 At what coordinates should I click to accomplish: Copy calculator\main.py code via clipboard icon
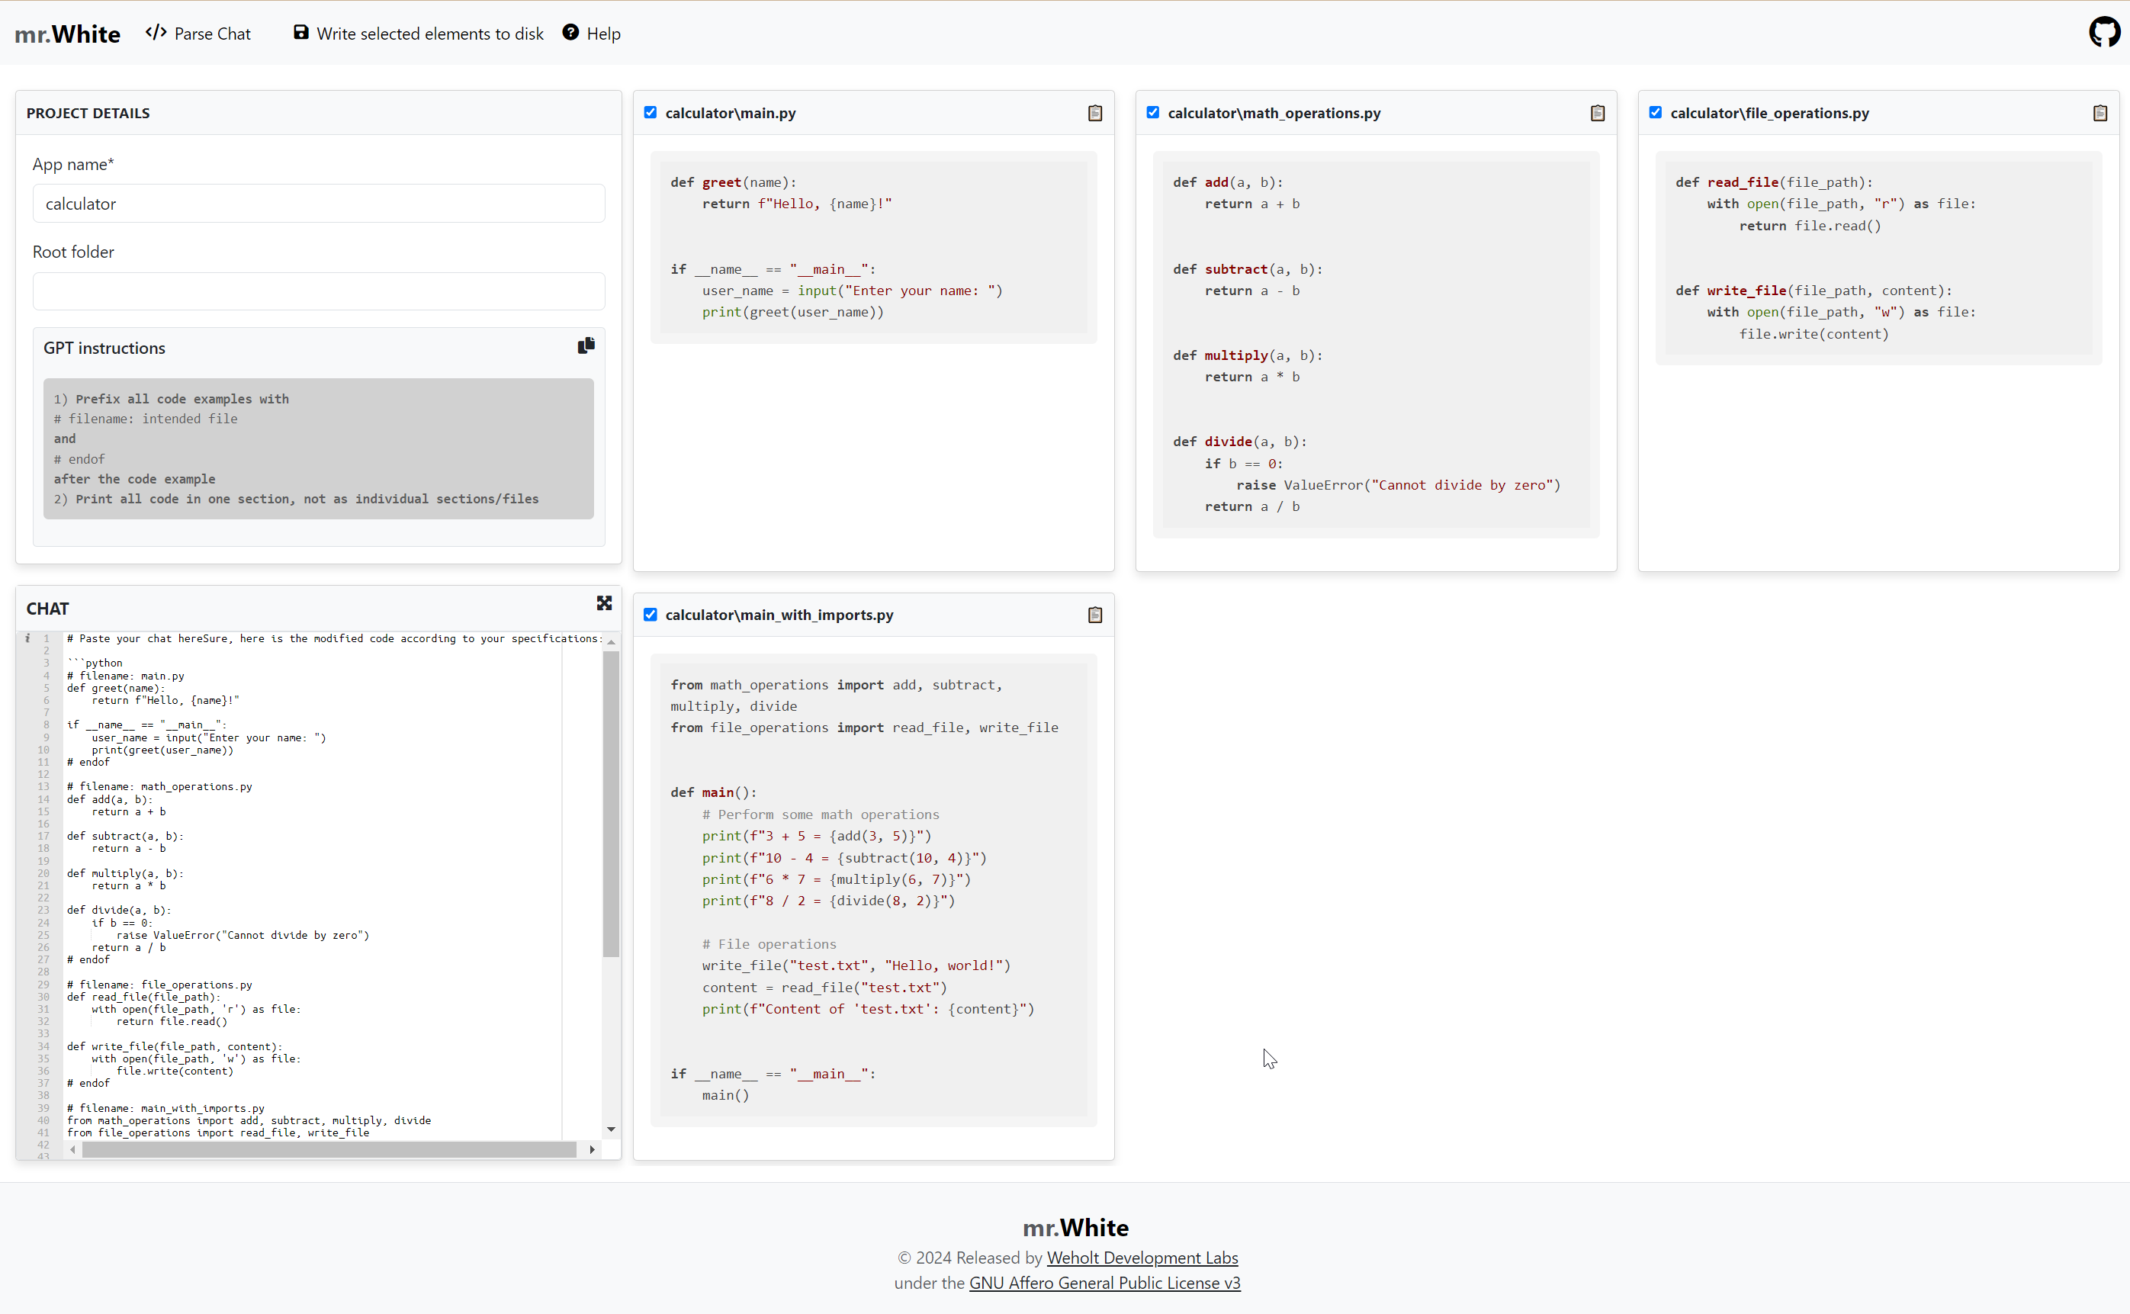click(1095, 113)
